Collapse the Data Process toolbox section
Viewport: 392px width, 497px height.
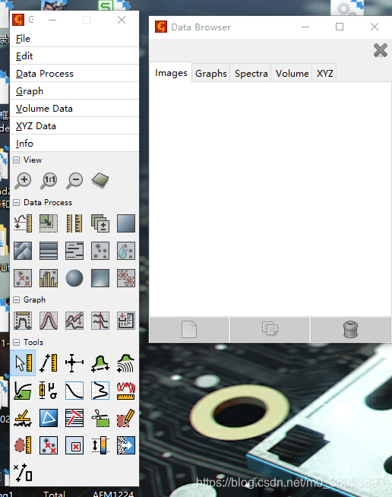pyautogui.click(x=17, y=203)
